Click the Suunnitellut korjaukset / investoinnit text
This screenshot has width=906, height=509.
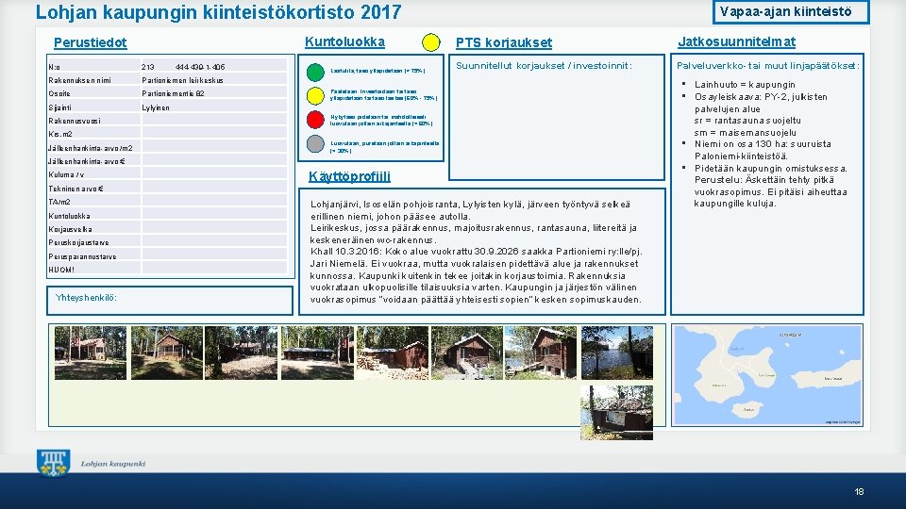(544, 66)
